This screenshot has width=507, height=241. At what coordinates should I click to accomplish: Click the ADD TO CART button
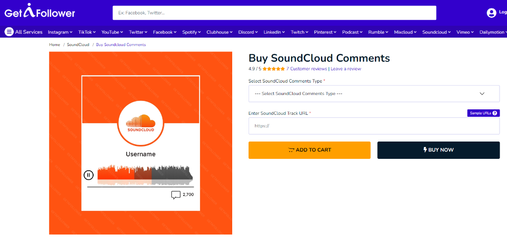309,150
